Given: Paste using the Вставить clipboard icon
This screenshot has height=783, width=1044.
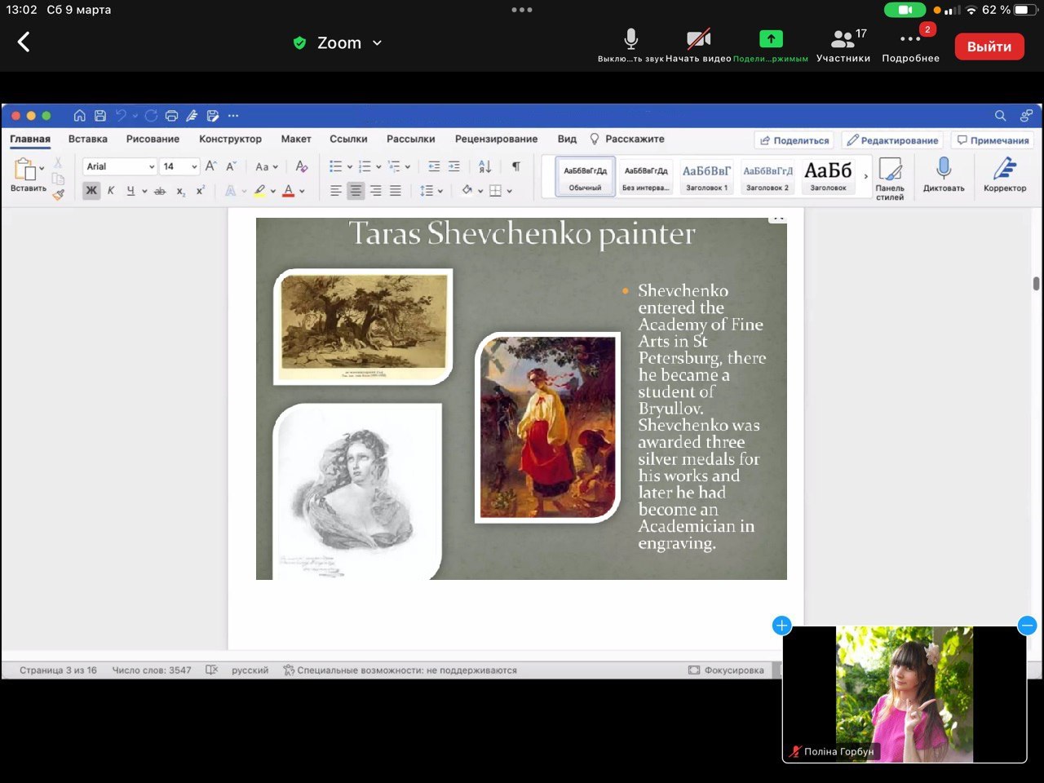Looking at the screenshot, I should coord(27,175).
